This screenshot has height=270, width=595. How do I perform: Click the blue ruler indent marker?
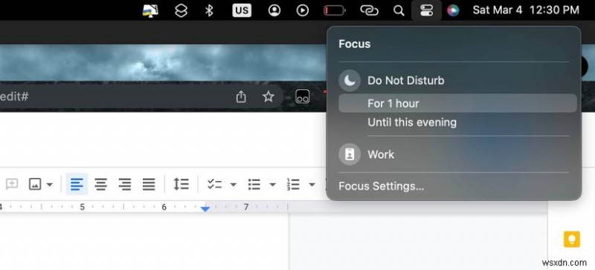[205, 208]
